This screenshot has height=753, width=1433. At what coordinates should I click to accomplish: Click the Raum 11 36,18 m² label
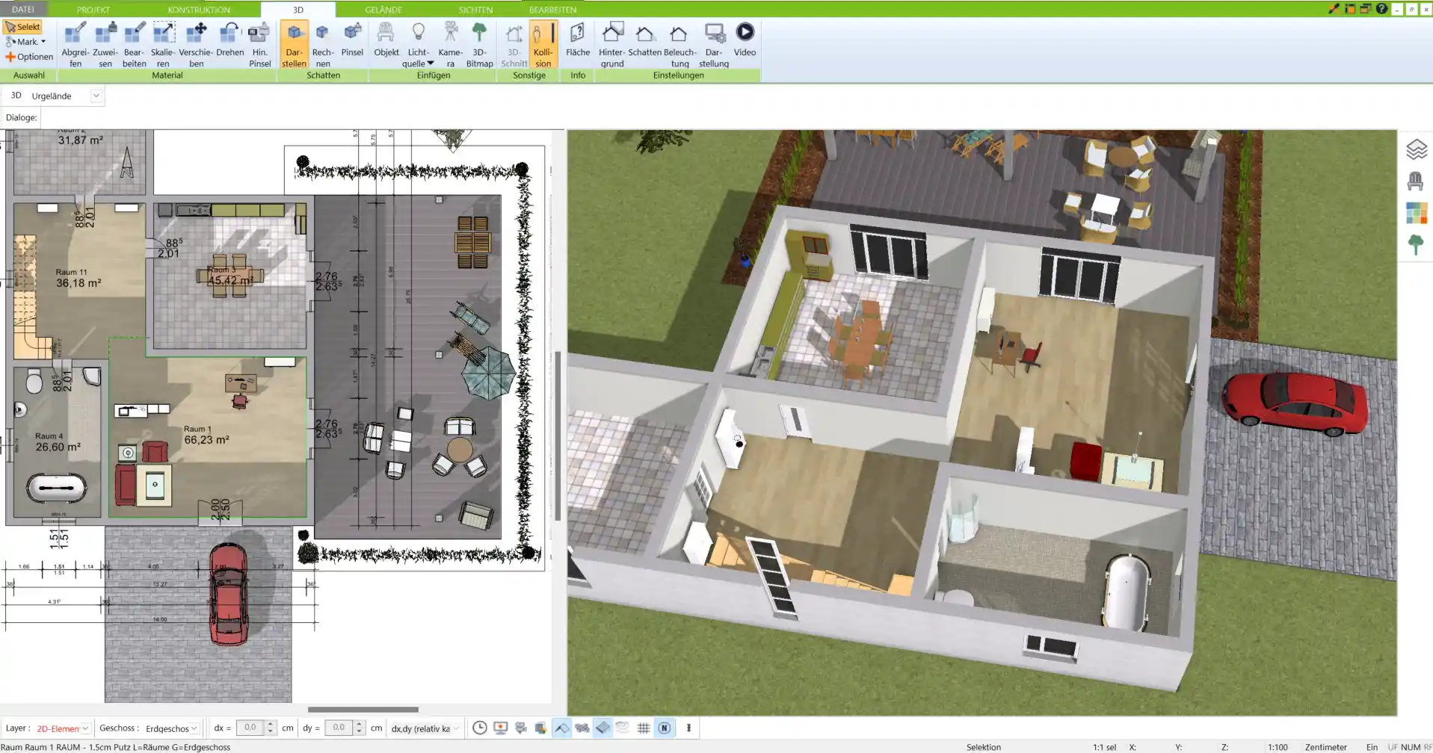click(78, 279)
